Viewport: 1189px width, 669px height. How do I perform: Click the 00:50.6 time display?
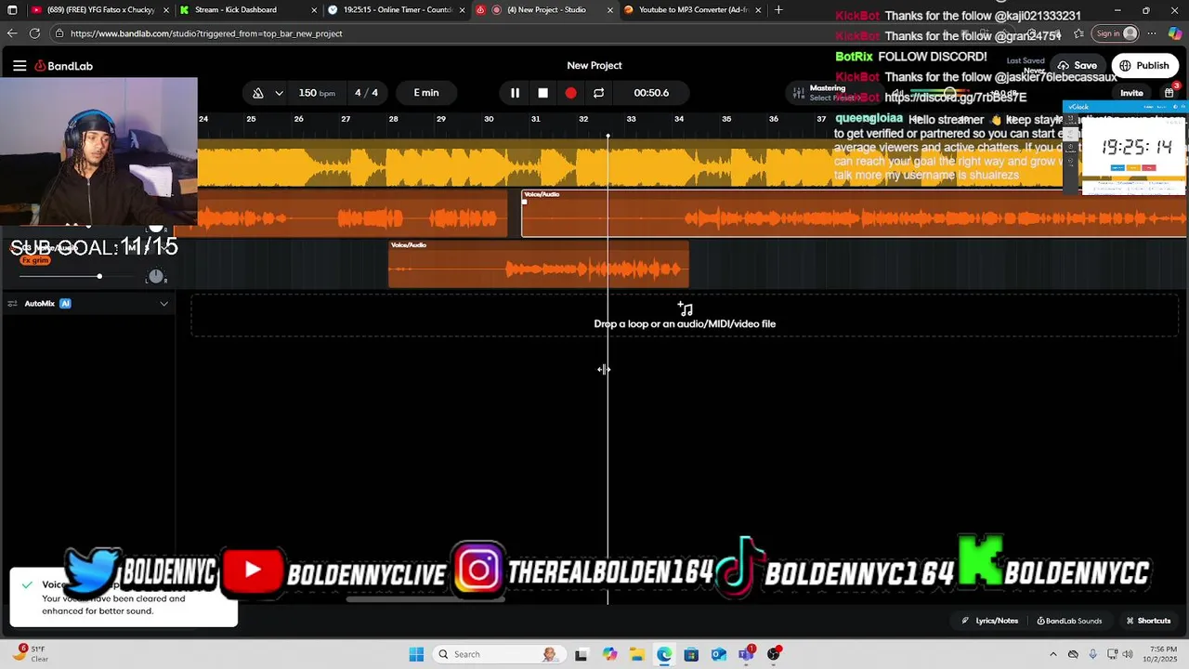pyautogui.click(x=651, y=93)
